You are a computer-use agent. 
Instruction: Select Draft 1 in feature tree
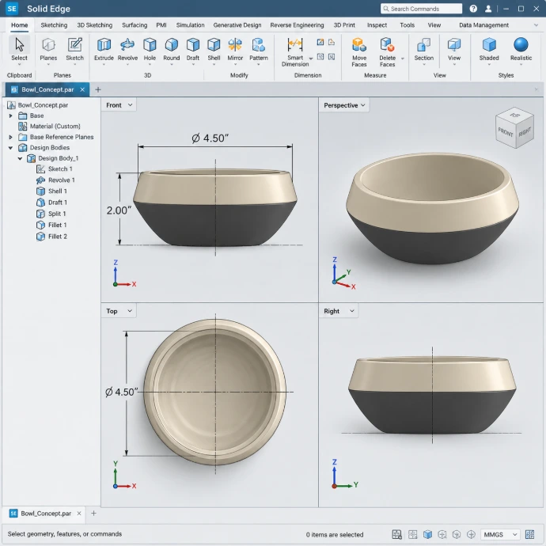point(52,203)
